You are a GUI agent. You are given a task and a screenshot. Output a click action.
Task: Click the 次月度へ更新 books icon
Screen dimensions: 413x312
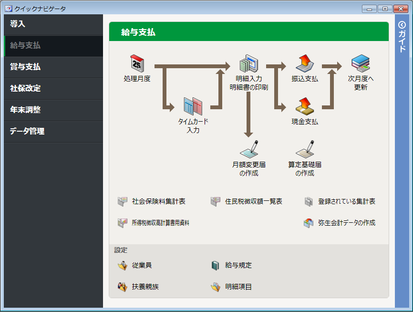click(361, 63)
